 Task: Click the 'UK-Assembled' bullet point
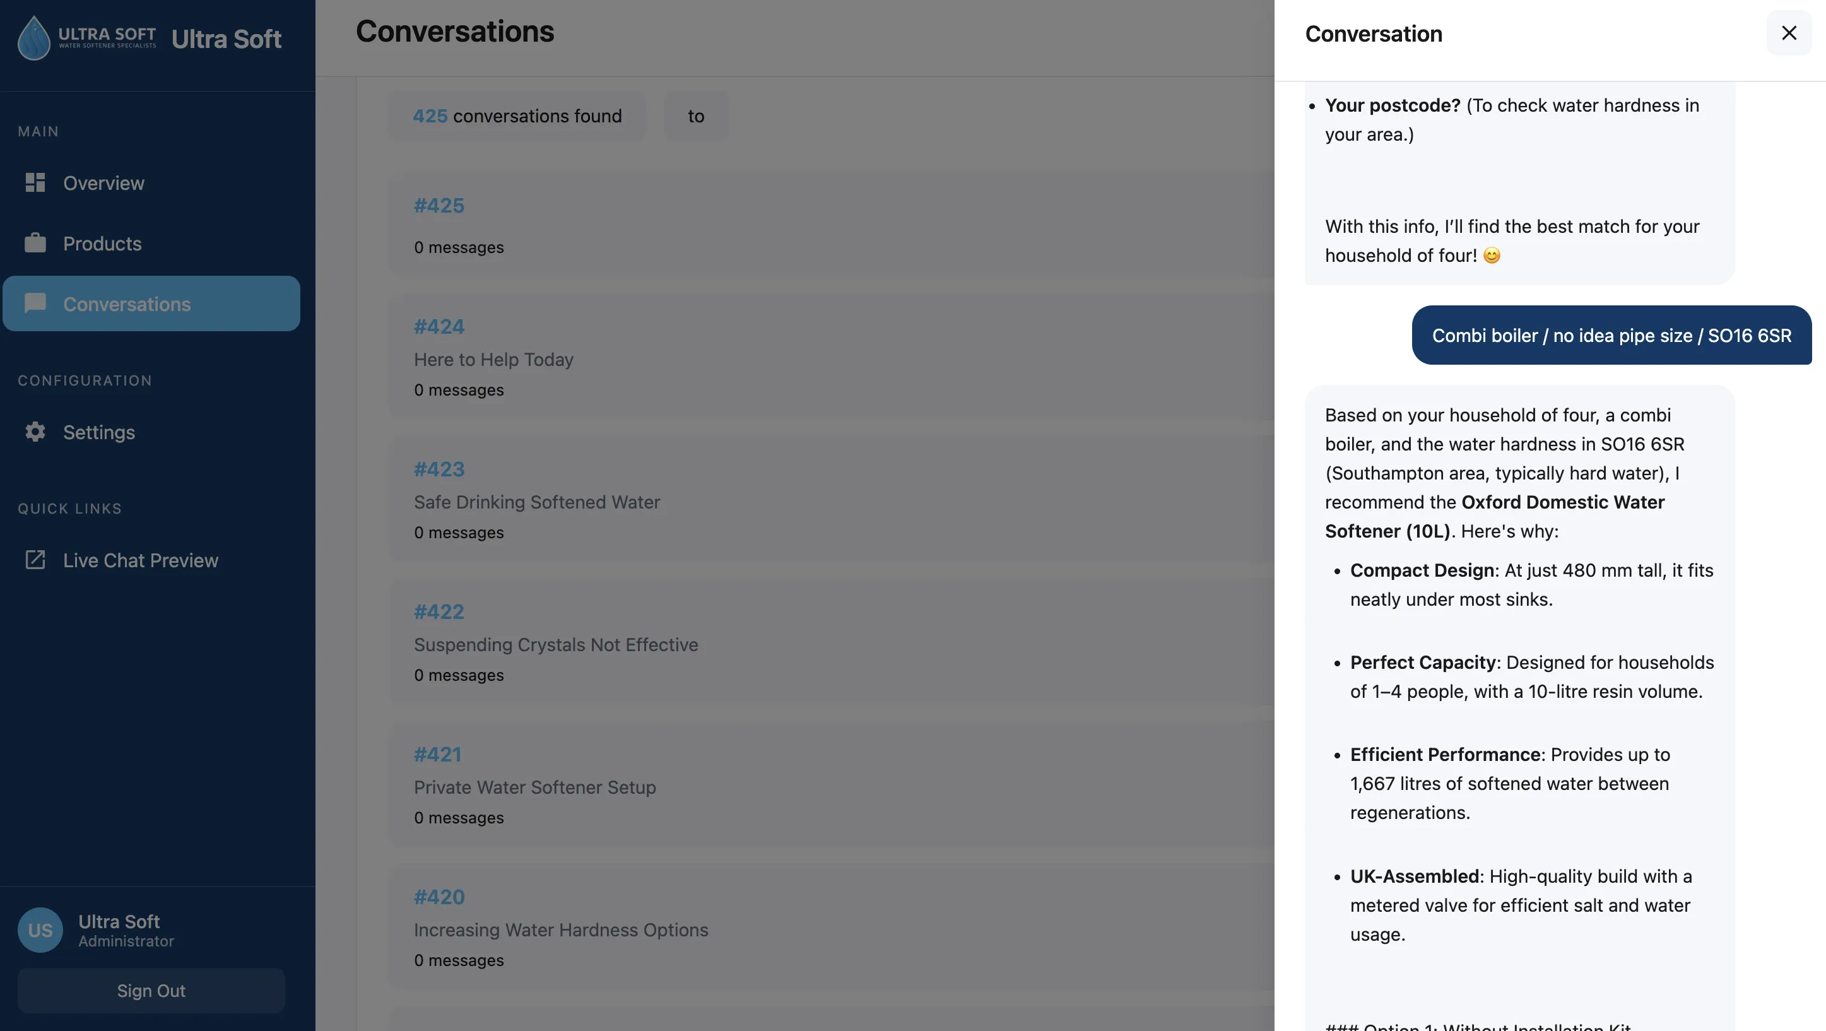(1521, 905)
